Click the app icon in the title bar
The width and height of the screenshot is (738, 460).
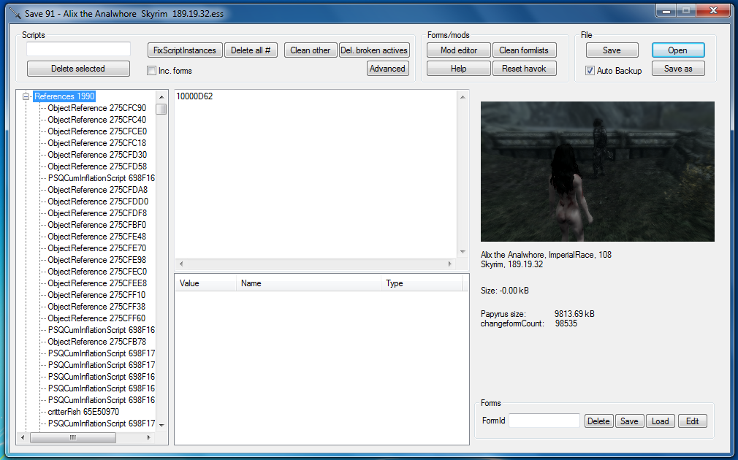15,12
